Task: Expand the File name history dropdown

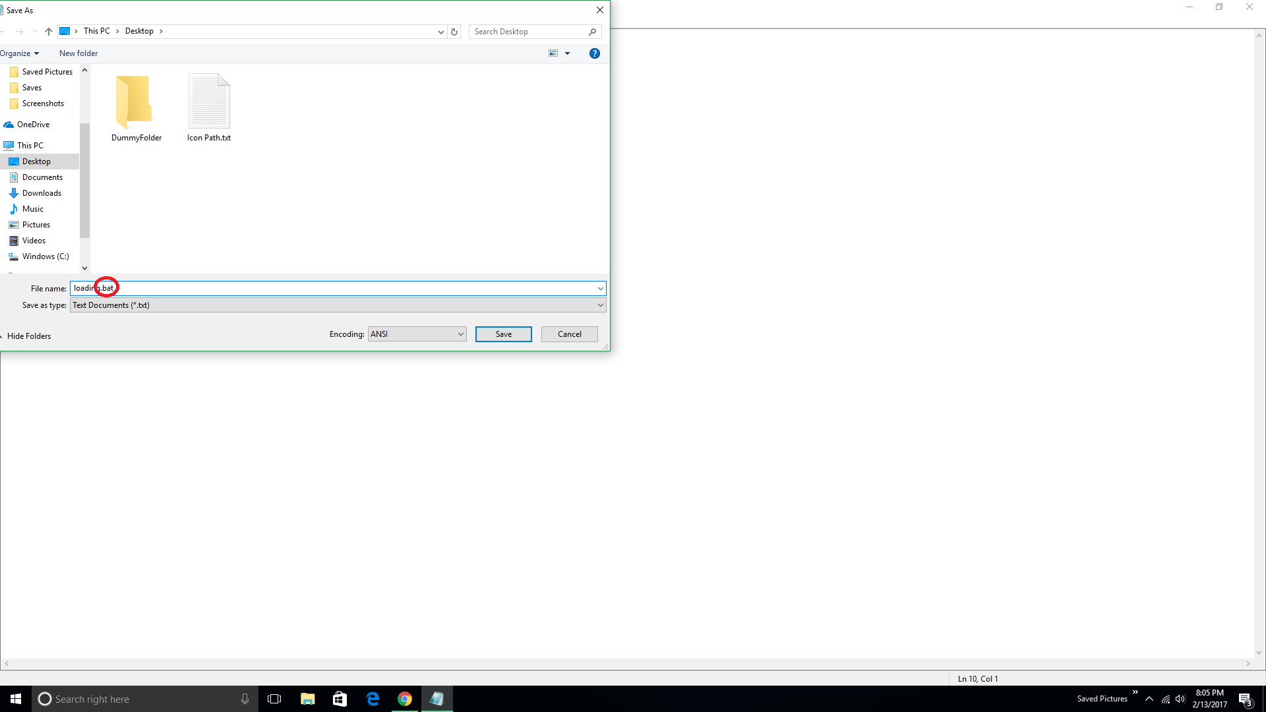Action: [599, 288]
